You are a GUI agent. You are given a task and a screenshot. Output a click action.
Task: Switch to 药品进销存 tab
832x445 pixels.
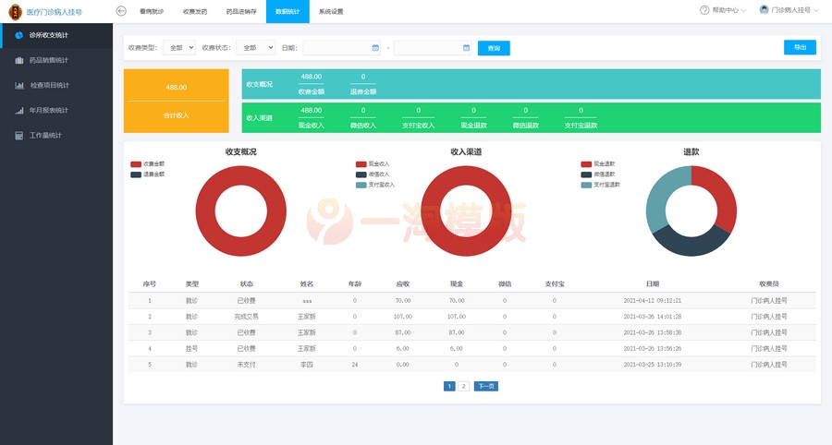point(241,11)
